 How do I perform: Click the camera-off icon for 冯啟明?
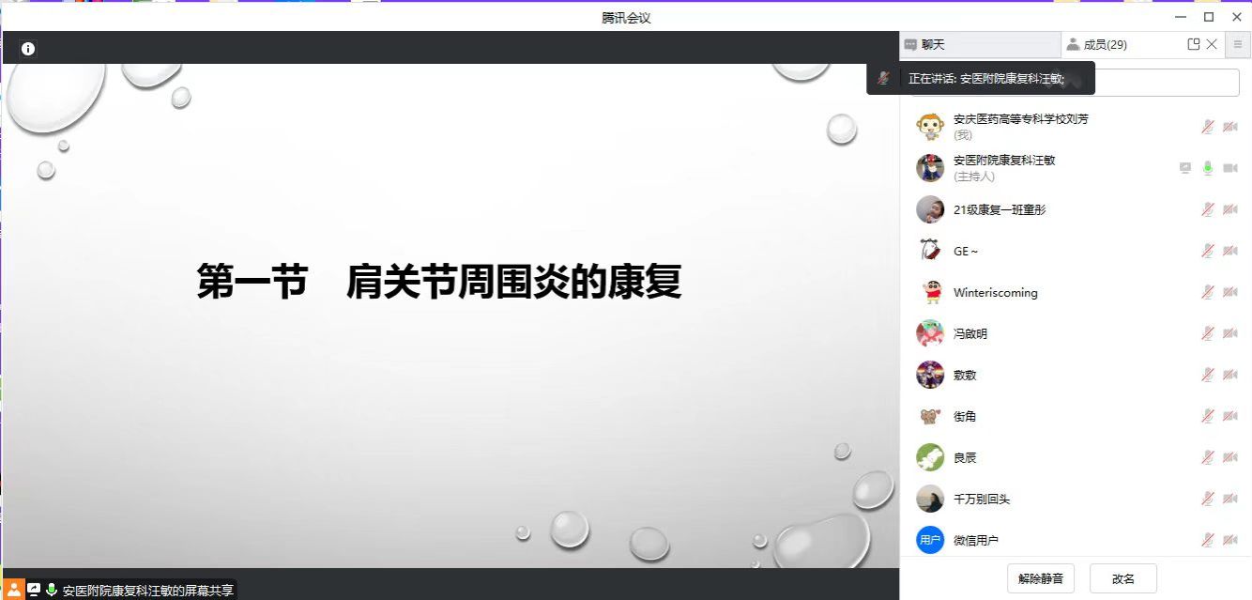coord(1229,333)
